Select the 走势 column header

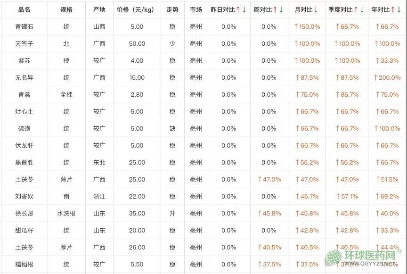[x=172, y=9]
